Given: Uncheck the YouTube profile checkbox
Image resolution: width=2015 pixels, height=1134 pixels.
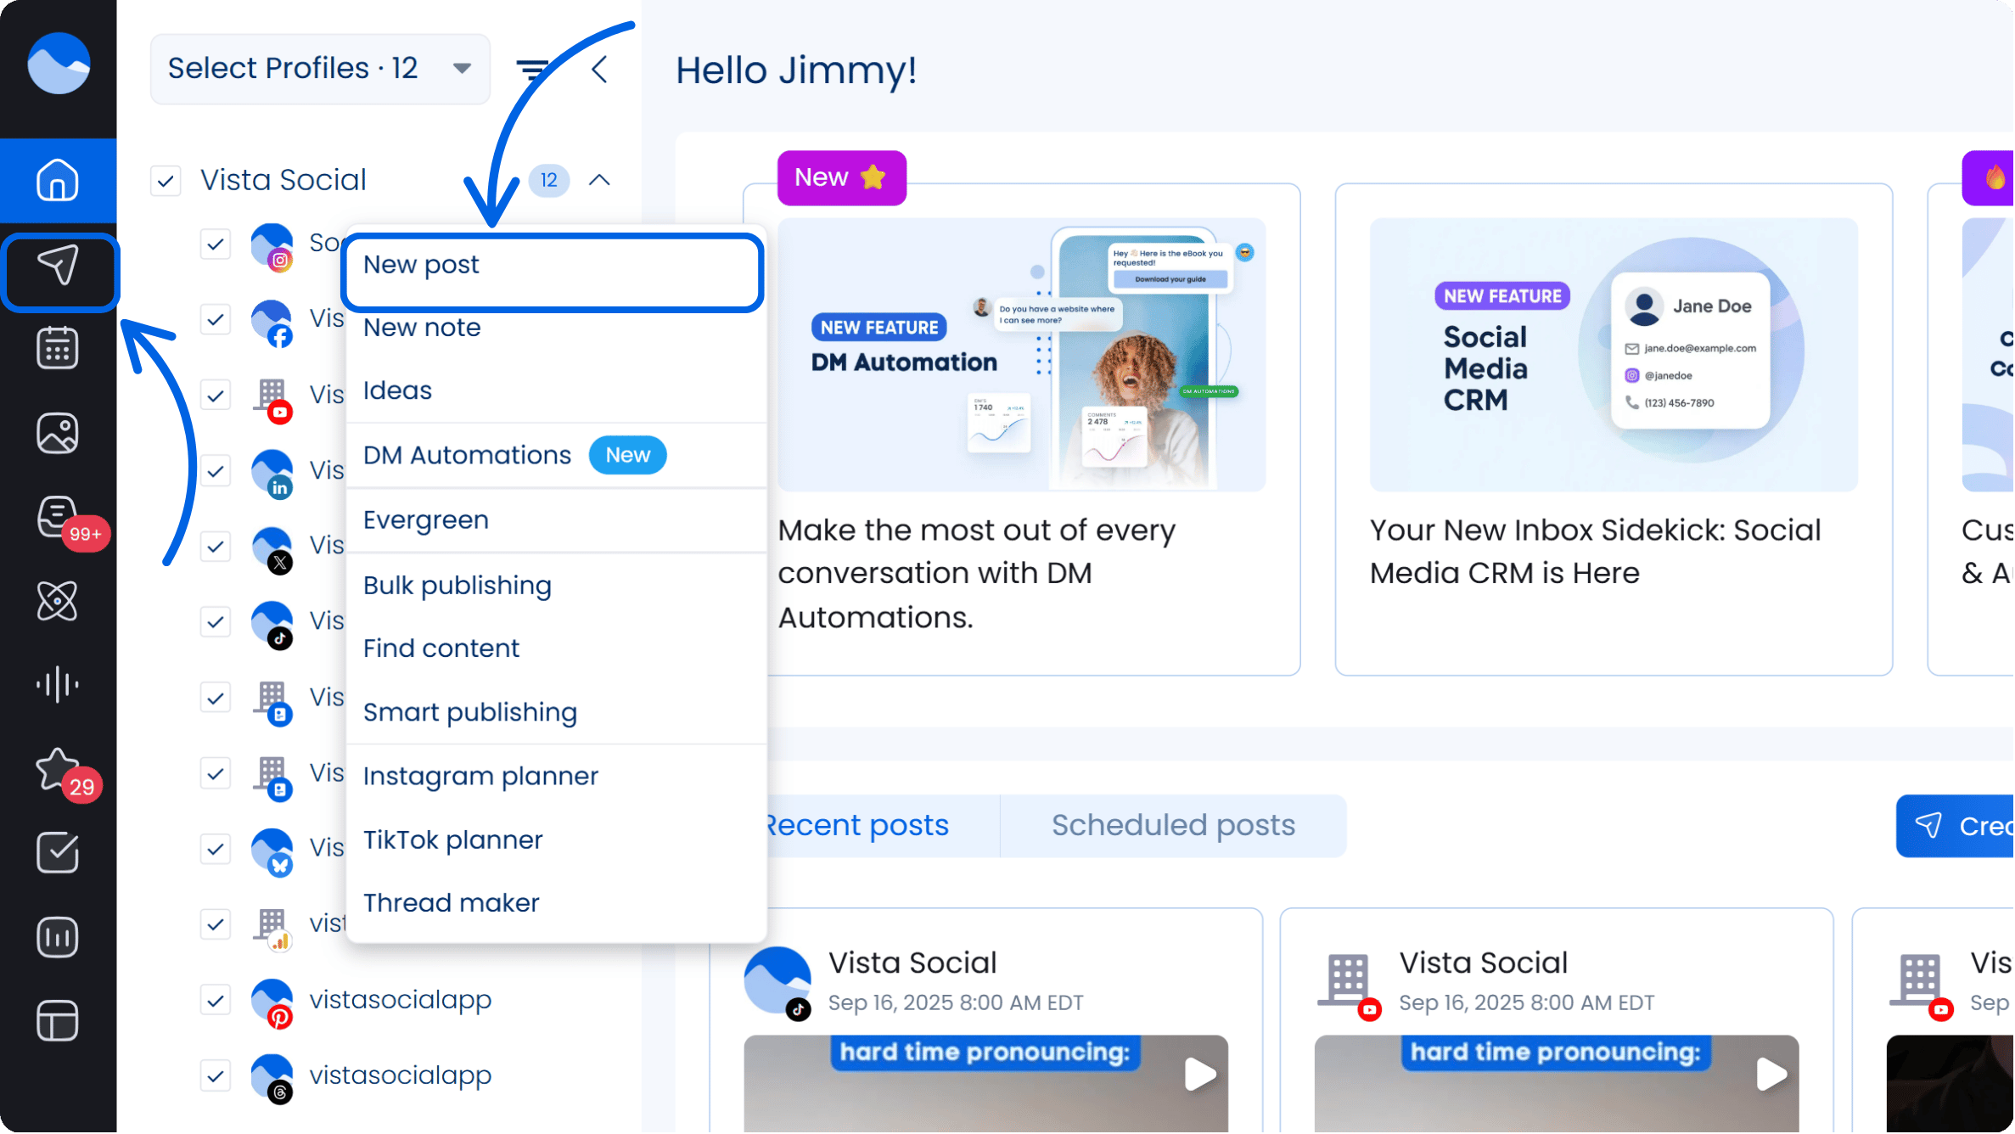Looking at the screenshot, I should click(x=216, y=396).
